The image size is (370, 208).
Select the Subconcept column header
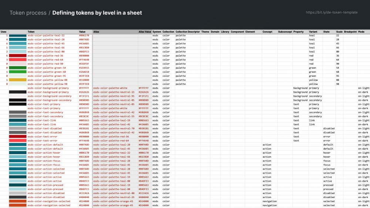[x=285, y=31]
